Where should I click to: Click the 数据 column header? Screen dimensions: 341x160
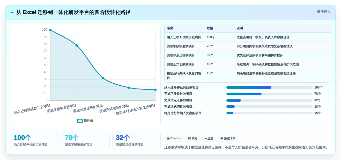(210, 28)
